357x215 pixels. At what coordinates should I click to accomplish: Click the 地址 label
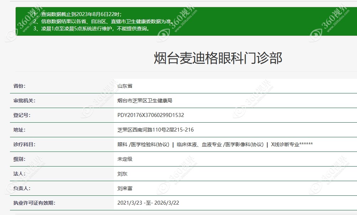tap(19, 130)
